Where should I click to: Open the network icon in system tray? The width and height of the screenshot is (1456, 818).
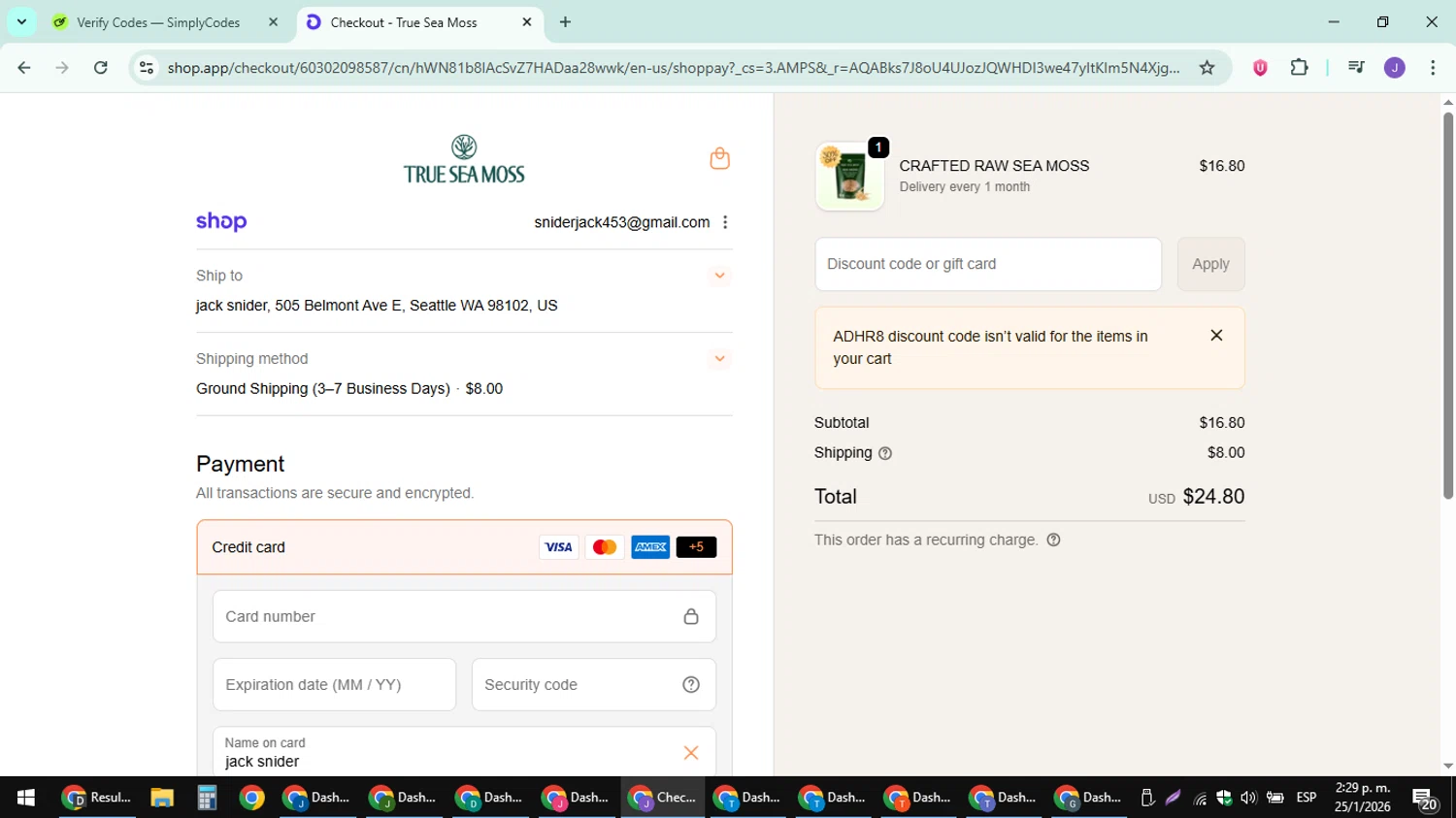pos(1201,799)
